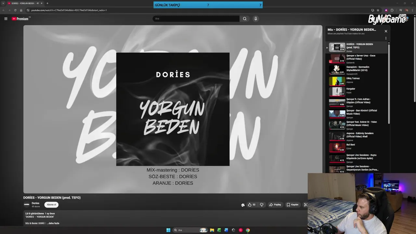
Task: Reload the page
Action: 15,10
